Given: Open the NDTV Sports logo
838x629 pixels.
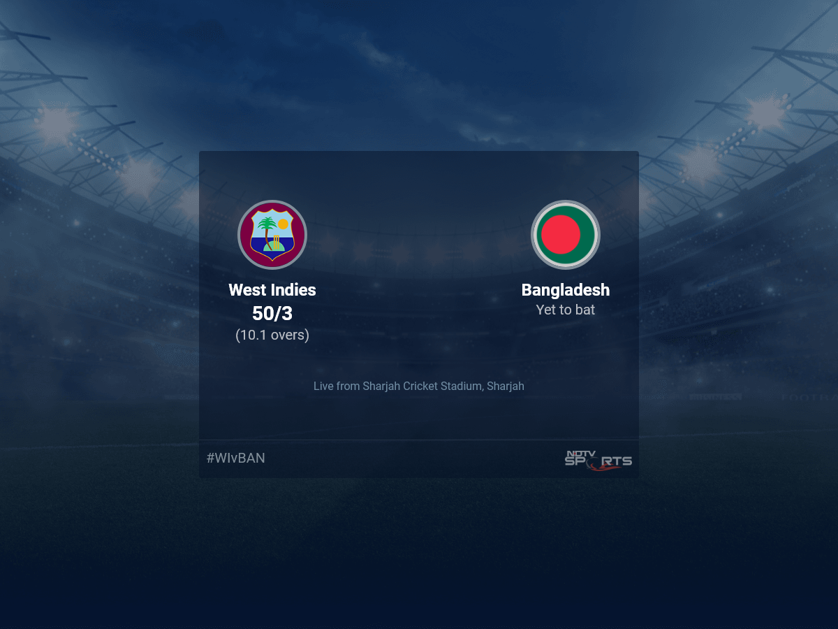Looking at the screenshot, I should (598, 459).
